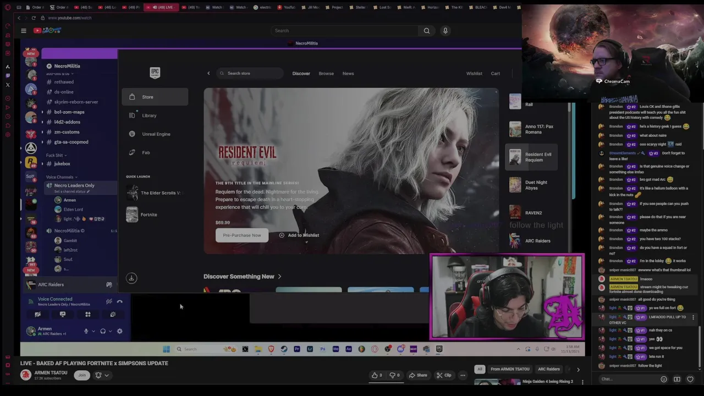The image size is (704, 396).
Task: Add Resident Evil Requiem to Wishlist
Action: click(299, 235)
